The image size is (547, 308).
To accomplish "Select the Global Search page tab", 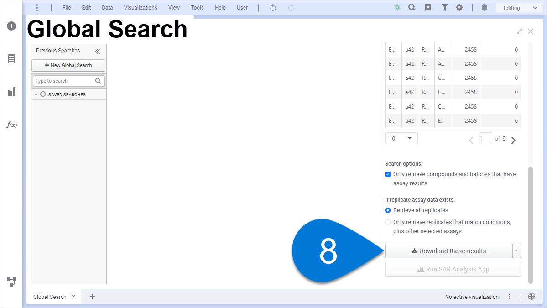I will point(50,297).
